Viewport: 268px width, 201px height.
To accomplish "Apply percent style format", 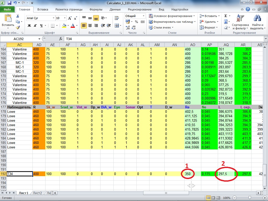I will pos(136,22).
